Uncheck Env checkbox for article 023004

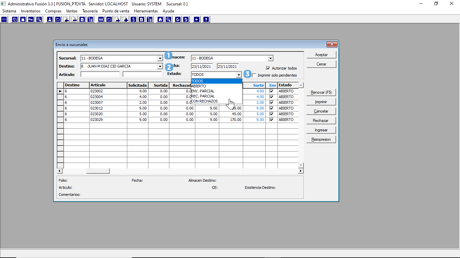point(271,97)
